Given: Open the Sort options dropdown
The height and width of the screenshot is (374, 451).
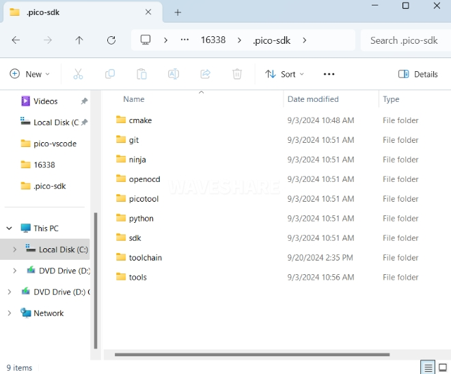Looking at the screenshot, I should 284,74.
